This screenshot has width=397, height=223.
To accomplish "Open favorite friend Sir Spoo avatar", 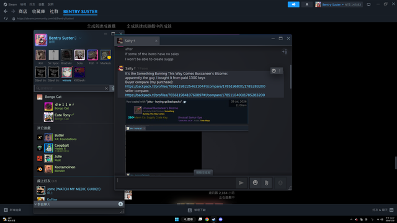I will point(54,55).
